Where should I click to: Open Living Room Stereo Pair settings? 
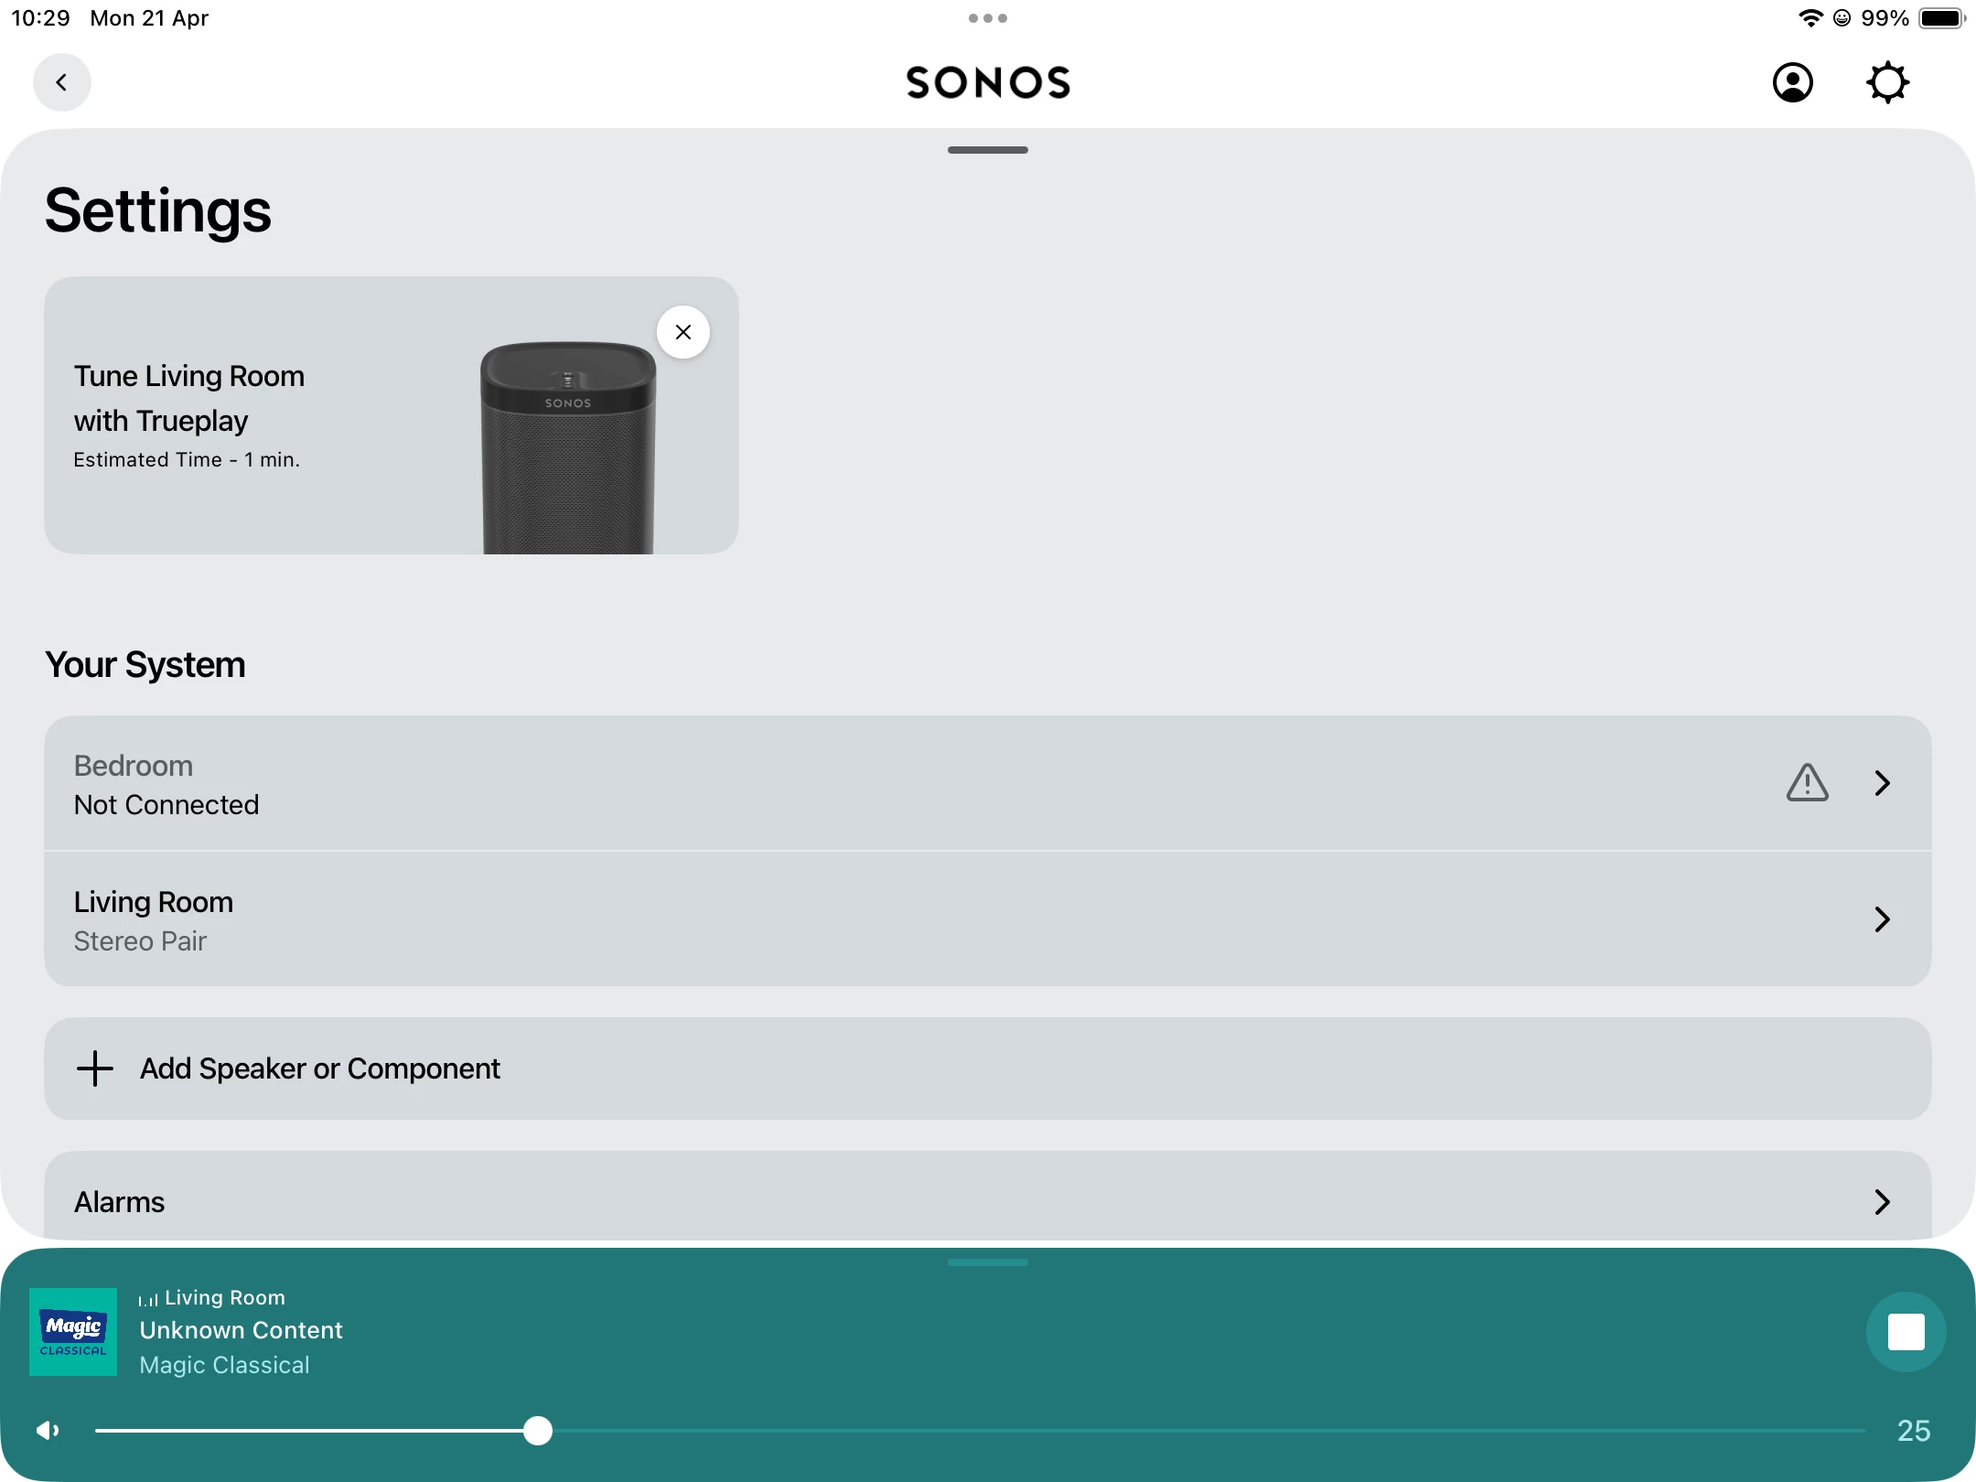(x=988, y=919)
